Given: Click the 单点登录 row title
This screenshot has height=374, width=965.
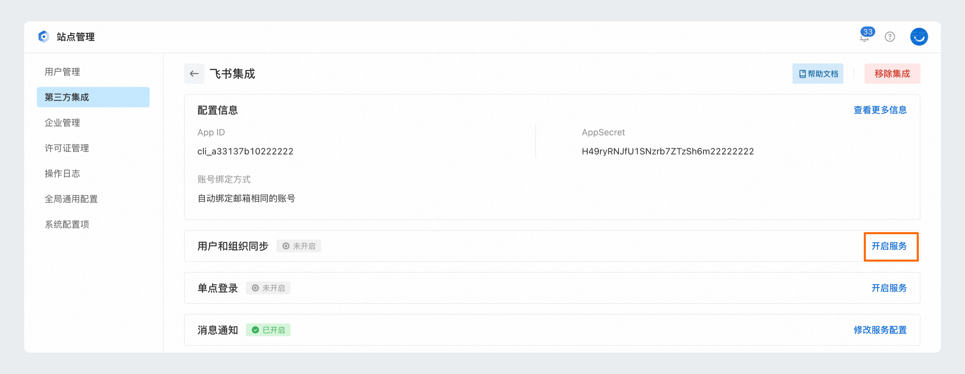Looking at the screenshot, I should (218, 288).
